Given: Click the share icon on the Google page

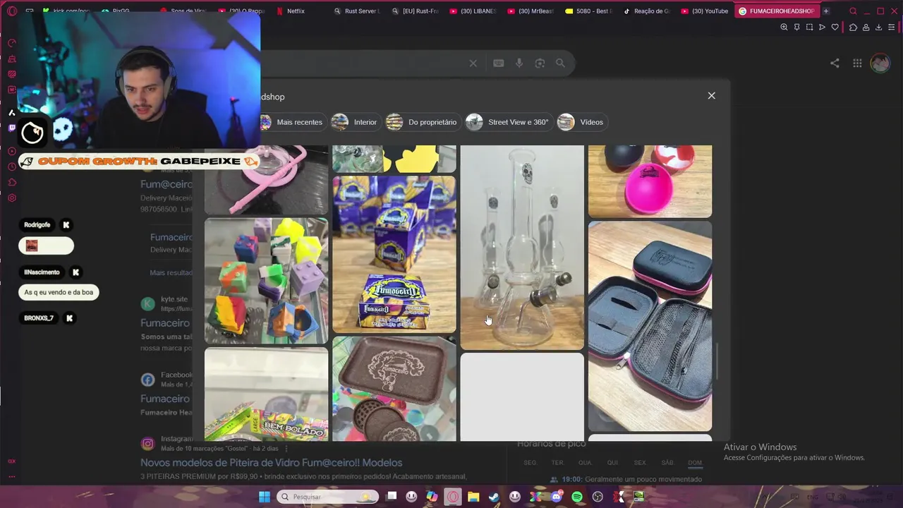Looking at the screenshot, I should click(x=835, y=64).
